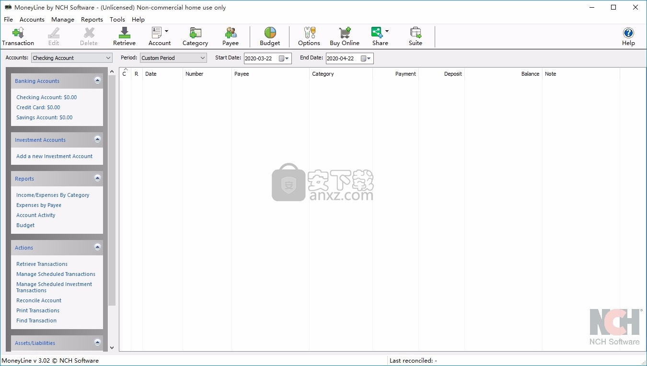Open Account Activity report link
Viewport: 647px width, 366px height.
tap(36, 215)
